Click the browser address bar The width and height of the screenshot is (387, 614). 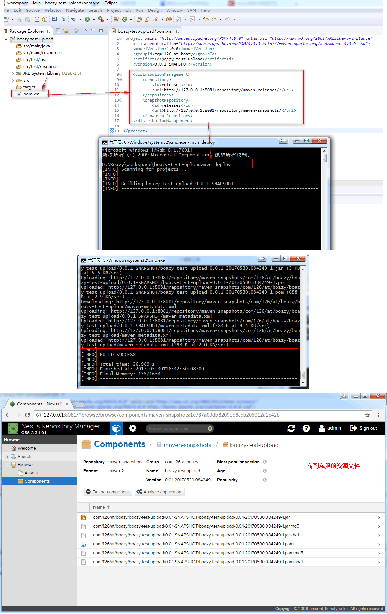click(202, 415)
